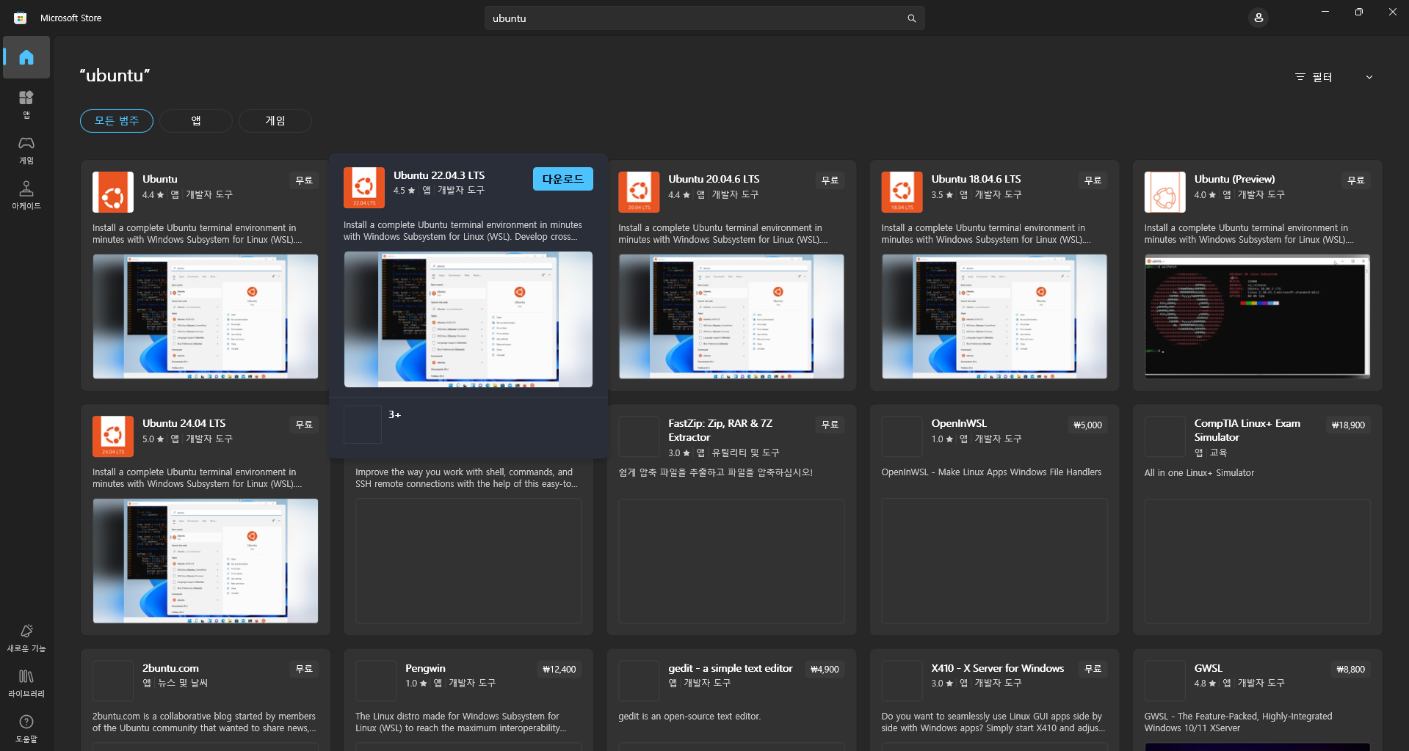Click the ₩4,900 price on gedit
Image resolution: width=1409 pixels, height=751 pixels.
(825, 669)
